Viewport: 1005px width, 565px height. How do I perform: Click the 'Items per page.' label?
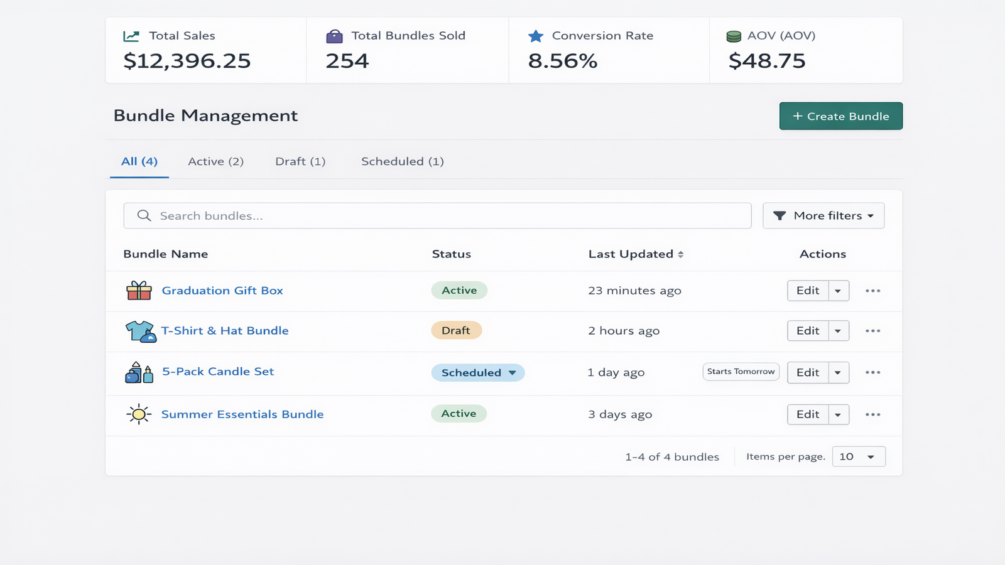(x=786, y=456)
